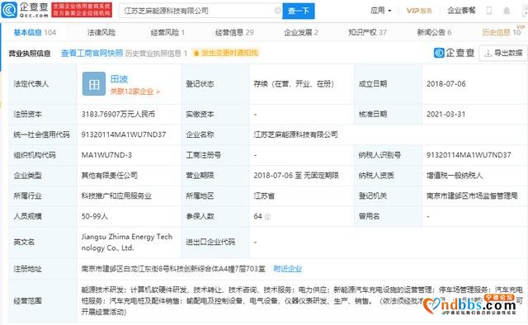Switch to the 经营信息 29 tab
The width and height of the screenshot is (528, 325).
coord(234,32)
